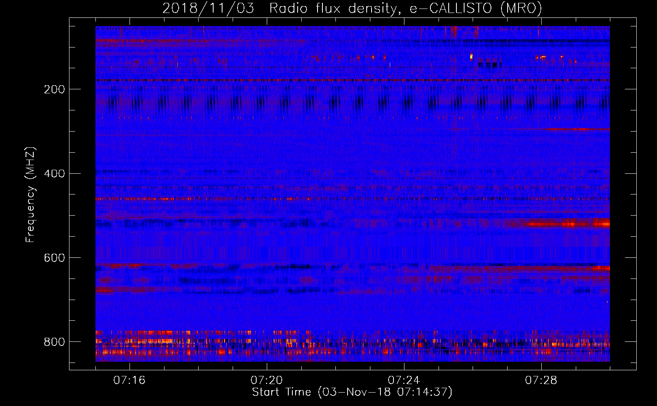Image resolution: width=657 pixels, height=406 pixels.
Task: Select the "Frequency (MHZ)" y-axis label
Action: (30, 195)
